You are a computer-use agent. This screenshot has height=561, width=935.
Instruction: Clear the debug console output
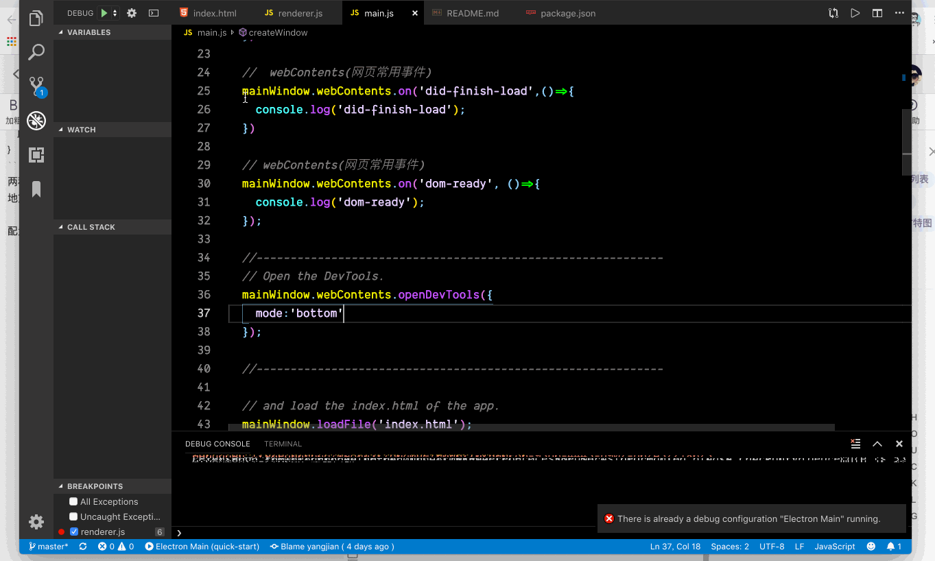[855, 444]
